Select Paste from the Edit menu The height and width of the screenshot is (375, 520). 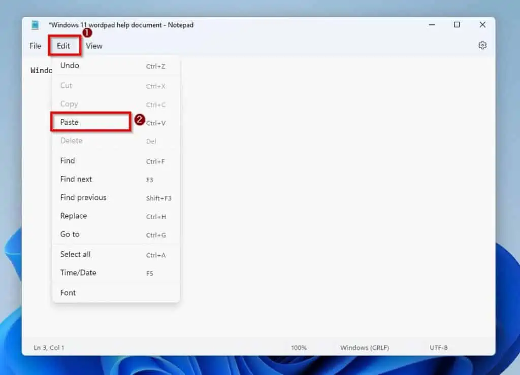click(116, 122)
